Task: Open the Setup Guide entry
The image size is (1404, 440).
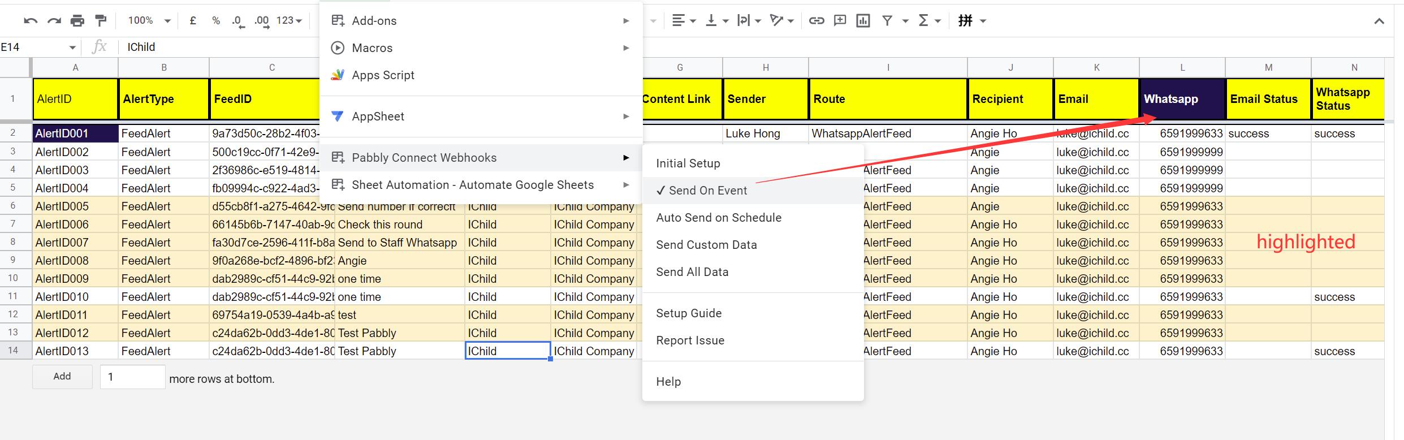Action: point(753,313)
